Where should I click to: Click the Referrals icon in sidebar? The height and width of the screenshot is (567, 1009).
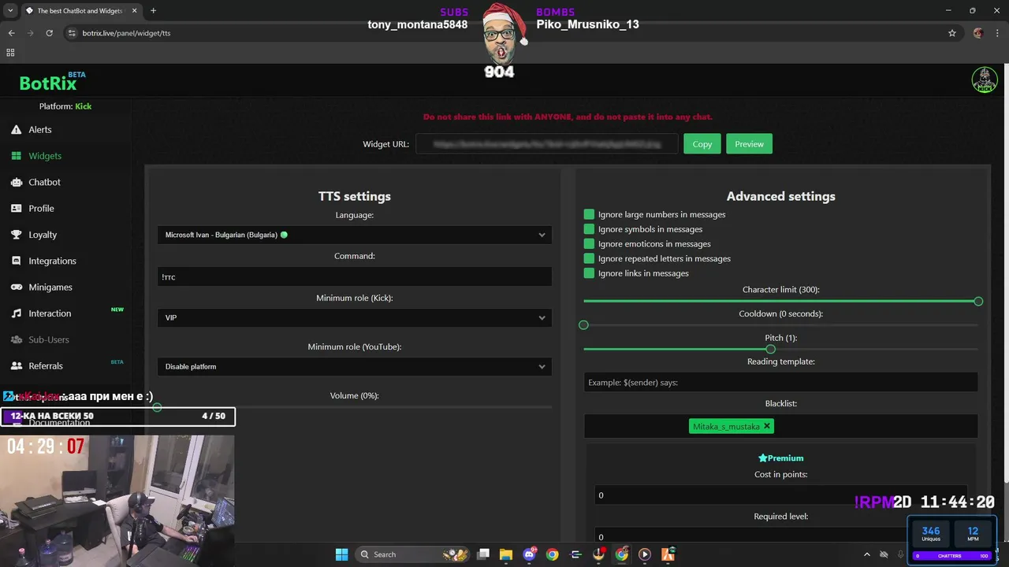16,366
